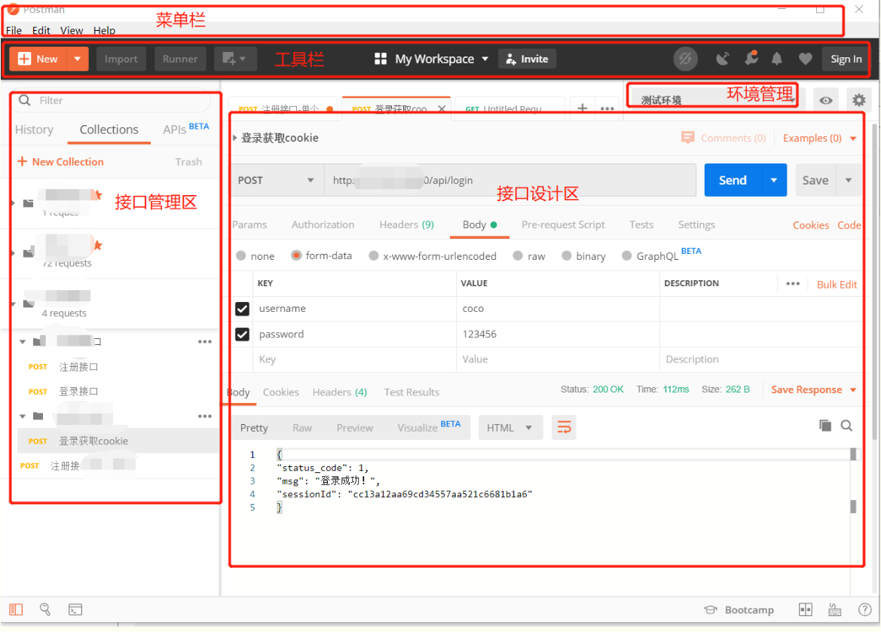Uncheck the password parameter checkbox
The image size is (881, 632).
pyautogui.click(x=242, y=334)
